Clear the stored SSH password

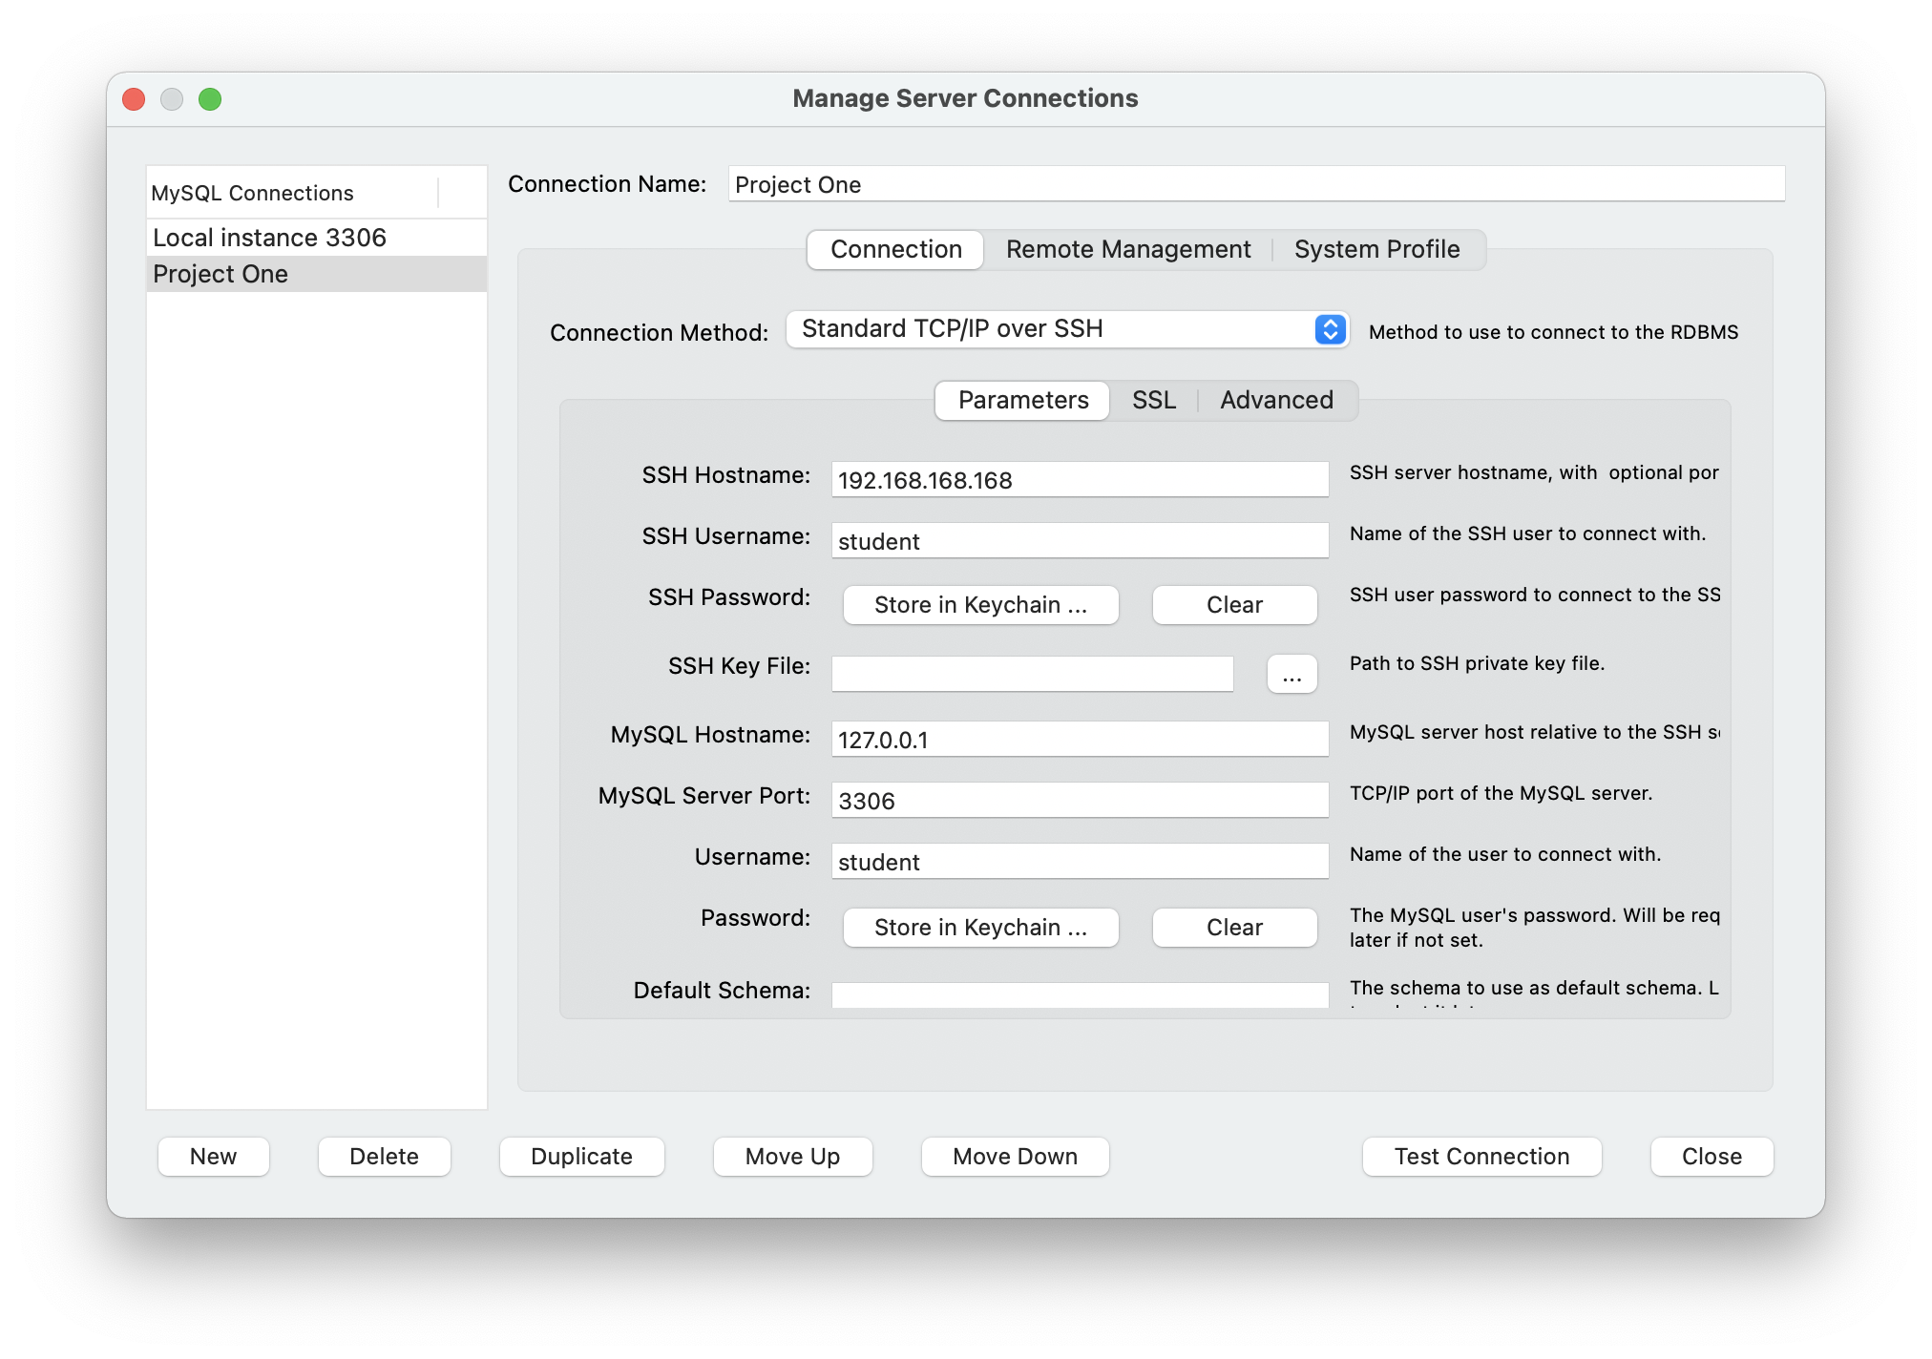(x=1233, y=606)
